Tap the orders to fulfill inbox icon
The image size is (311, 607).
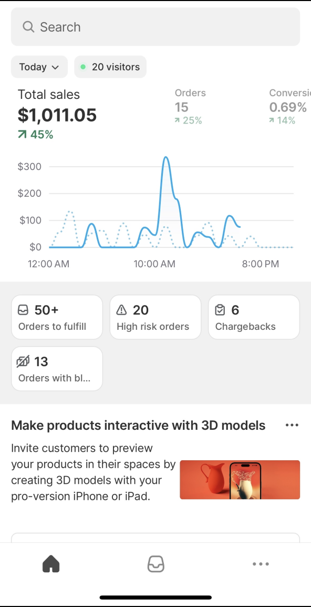click(23, 310)
